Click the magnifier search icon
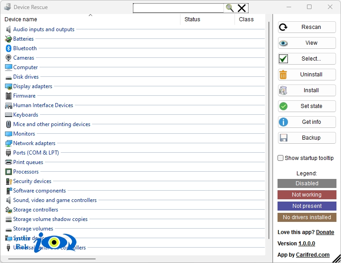341x263 pixels. [x=229, y=8]
